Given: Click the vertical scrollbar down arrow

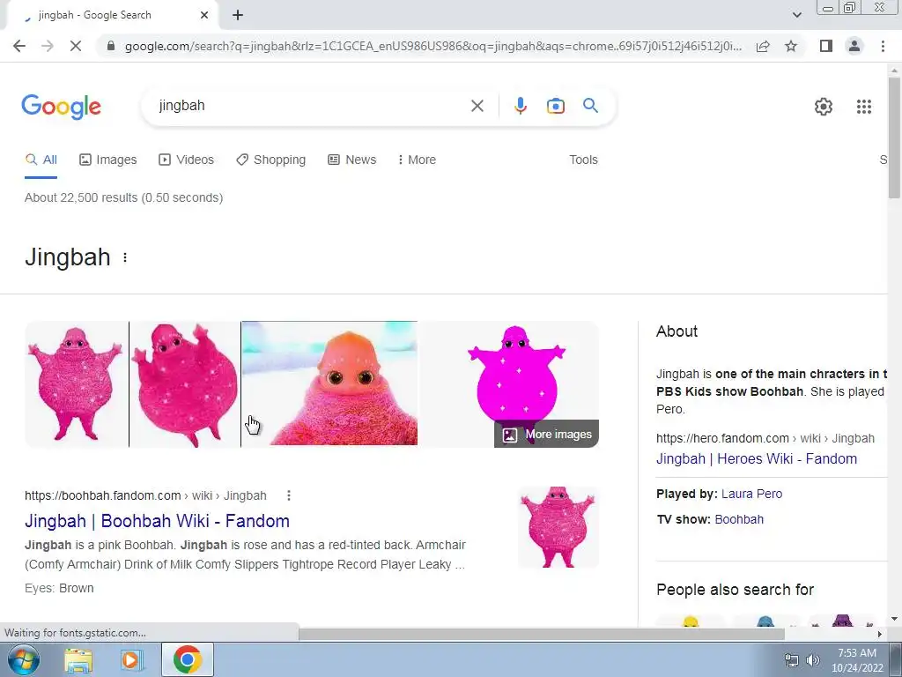Looking at the screenshot, I should 894,620.
